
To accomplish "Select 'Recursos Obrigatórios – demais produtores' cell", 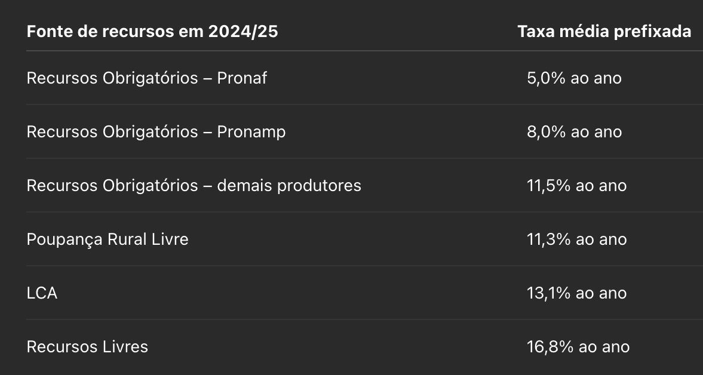I will 194,186.
